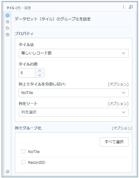This screenshot has height=178, width=139.
Task: Enable the RecordID grouping checkbox
Action: click(23, 162)
